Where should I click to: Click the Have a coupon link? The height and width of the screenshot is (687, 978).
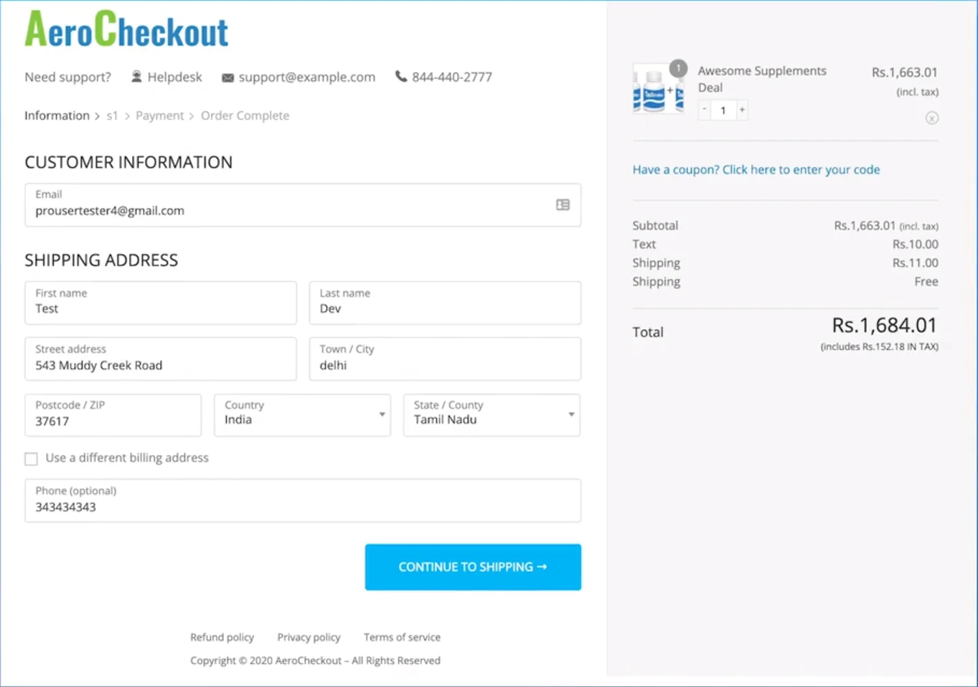coord(756,170)
